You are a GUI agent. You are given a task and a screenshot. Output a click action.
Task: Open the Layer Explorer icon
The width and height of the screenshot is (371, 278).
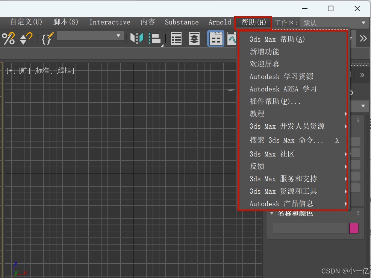194,38
